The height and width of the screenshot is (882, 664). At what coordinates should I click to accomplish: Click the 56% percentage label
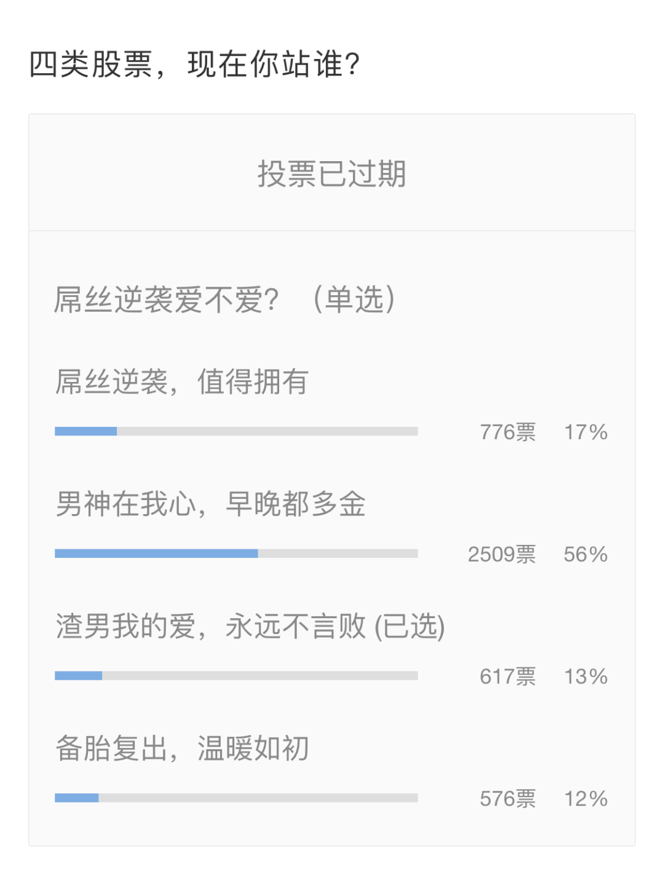[x=585, y=554]
